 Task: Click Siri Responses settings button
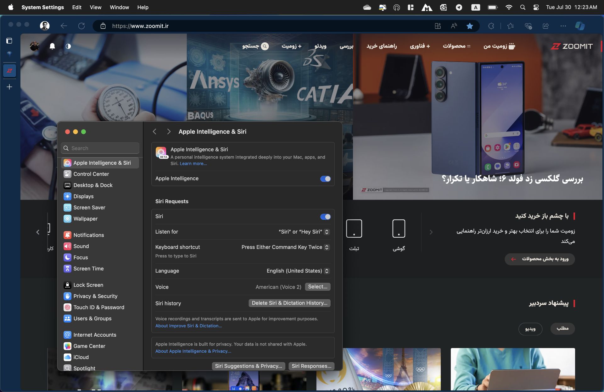pos(311,366)
